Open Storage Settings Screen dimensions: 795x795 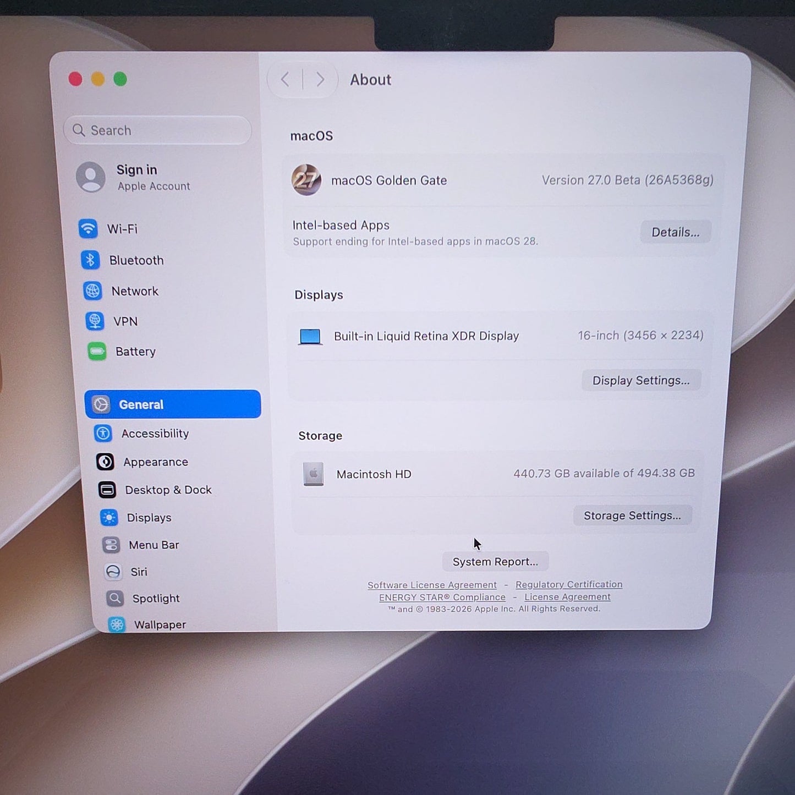[x=632, y=516]
